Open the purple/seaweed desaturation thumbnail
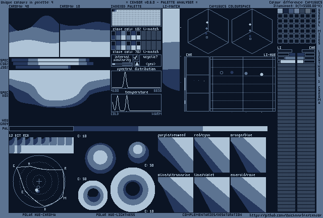 click(176, 155)
